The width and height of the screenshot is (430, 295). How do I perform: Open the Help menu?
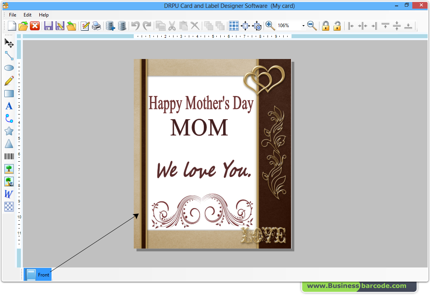tap(44, 15)
